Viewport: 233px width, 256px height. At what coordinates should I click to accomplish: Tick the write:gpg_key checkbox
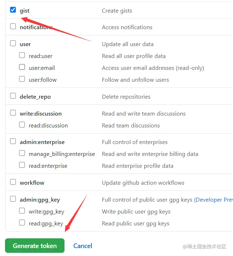click(x=22, y=211)
